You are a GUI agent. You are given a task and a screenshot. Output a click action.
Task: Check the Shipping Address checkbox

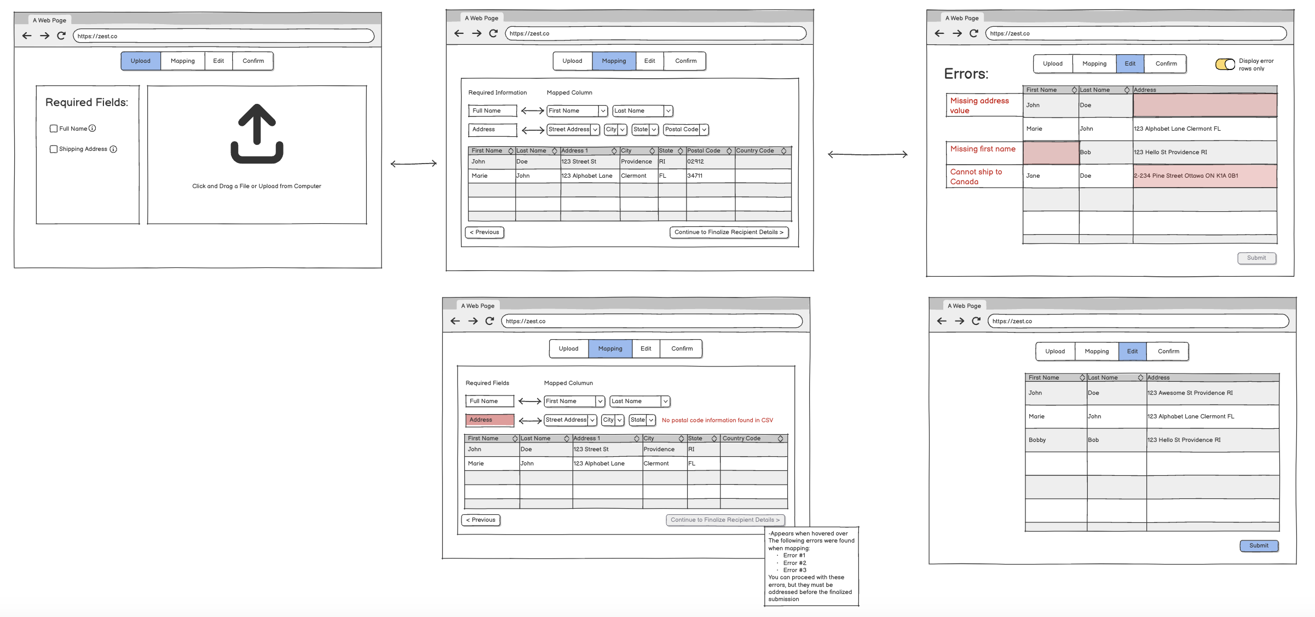tap(54, 148)
